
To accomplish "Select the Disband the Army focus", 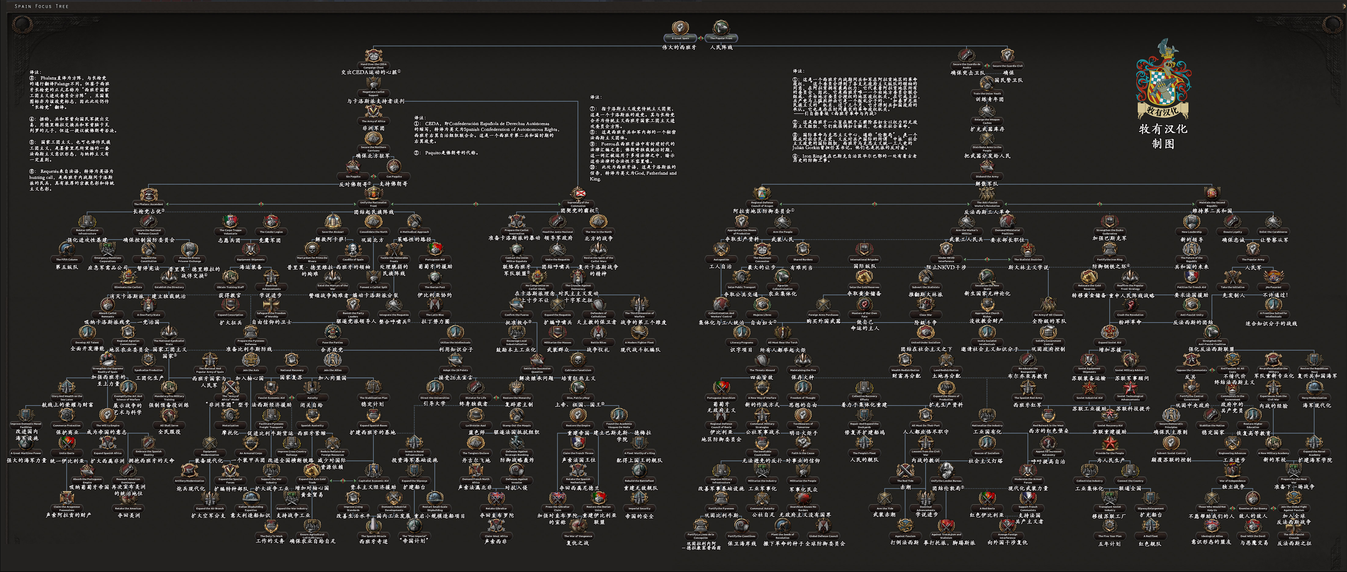I will click(x=987, y=169).
